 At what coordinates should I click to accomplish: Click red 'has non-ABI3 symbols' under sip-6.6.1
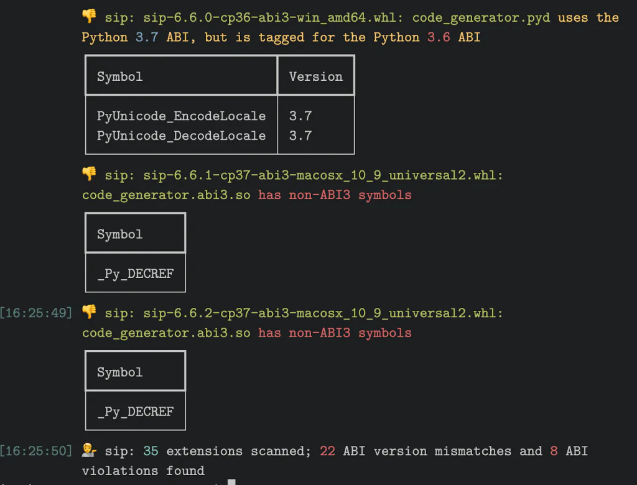pos(335,195)
